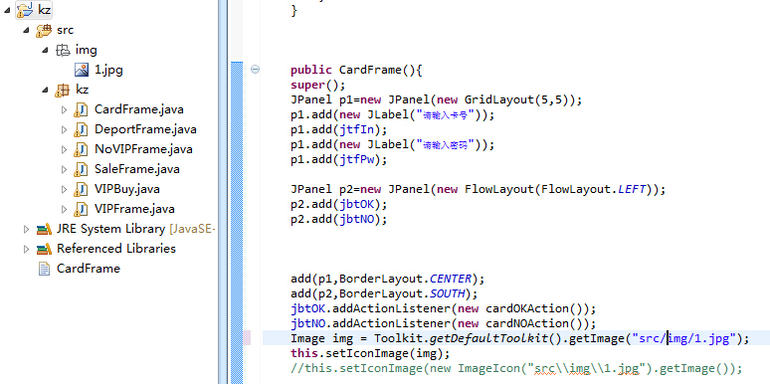770x384 pixels.
Task: Select VIPBuy.java in the tree
Action: click(126, 189)
